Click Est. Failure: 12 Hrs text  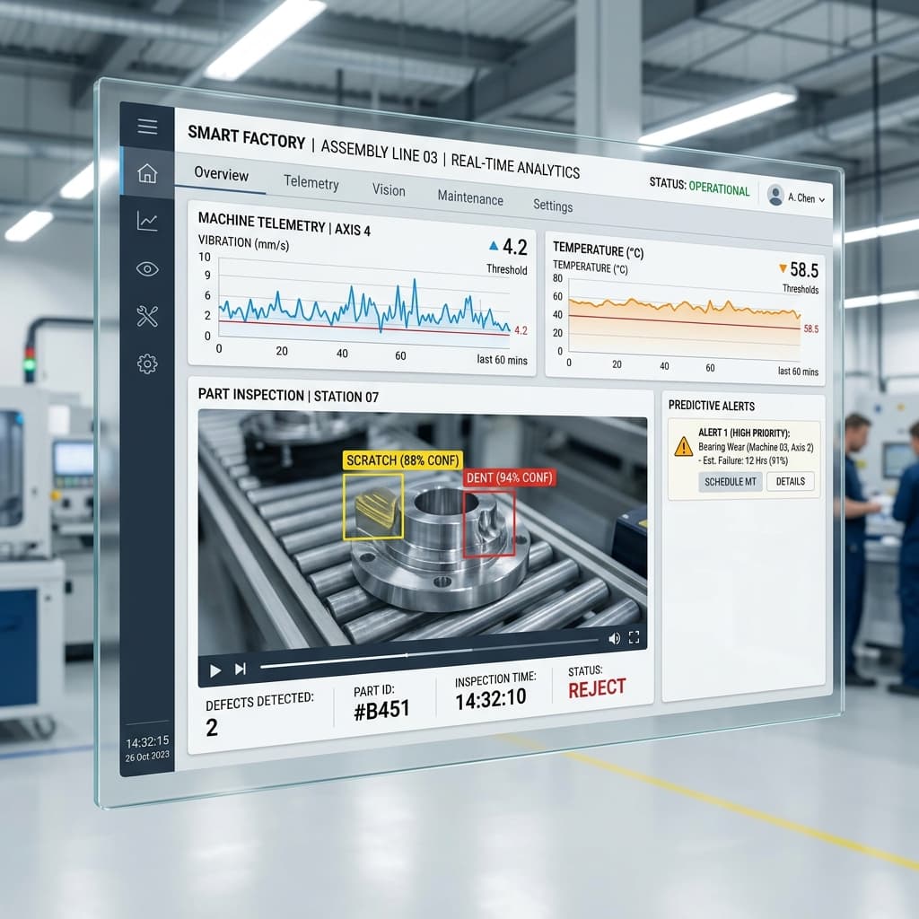click(743, 460)
